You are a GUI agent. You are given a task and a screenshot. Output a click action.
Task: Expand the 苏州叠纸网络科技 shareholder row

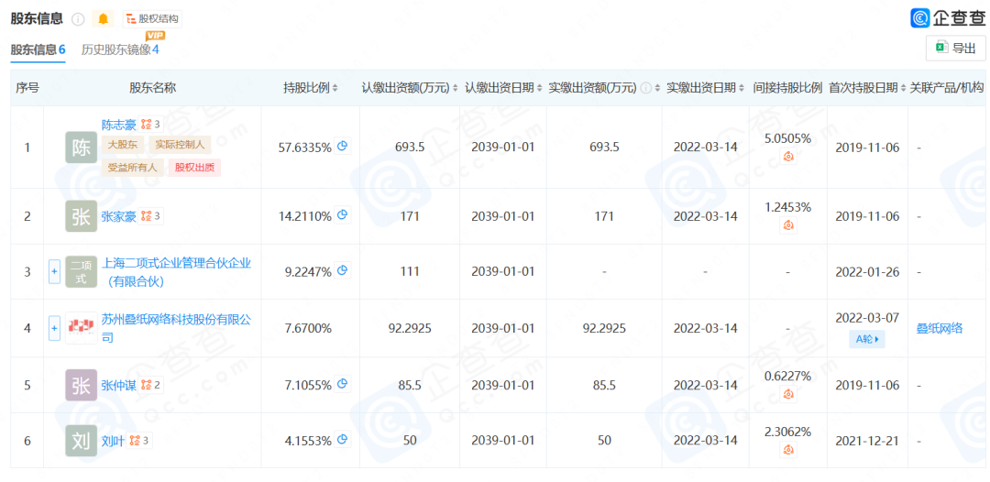[54, 327]
